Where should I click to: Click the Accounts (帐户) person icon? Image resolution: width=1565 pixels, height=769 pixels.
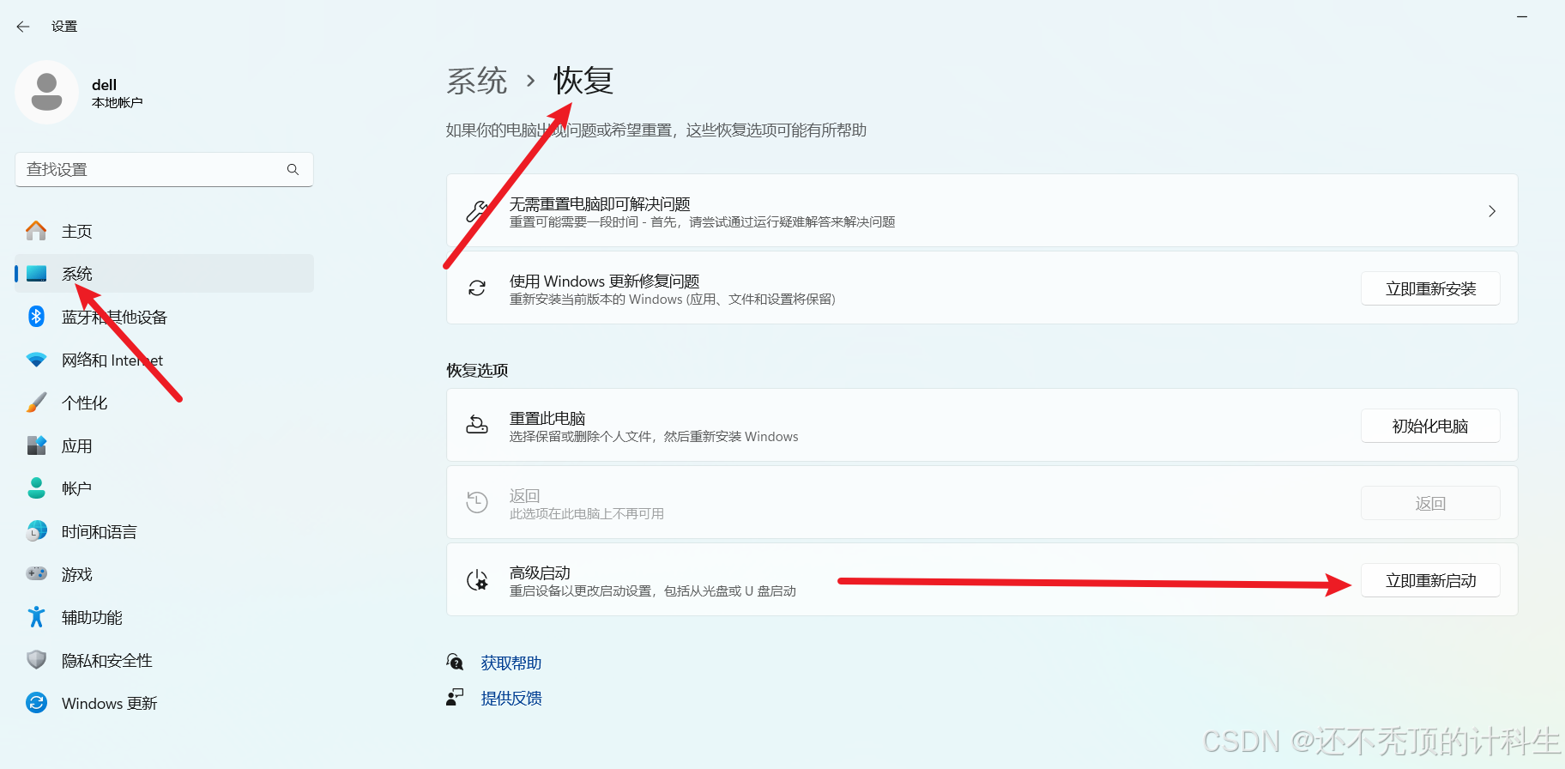coord(36,488)
